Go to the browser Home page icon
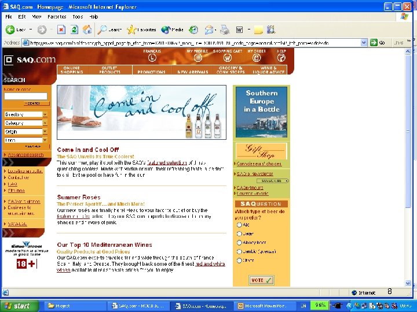417x312 pixels. point(87,29)
